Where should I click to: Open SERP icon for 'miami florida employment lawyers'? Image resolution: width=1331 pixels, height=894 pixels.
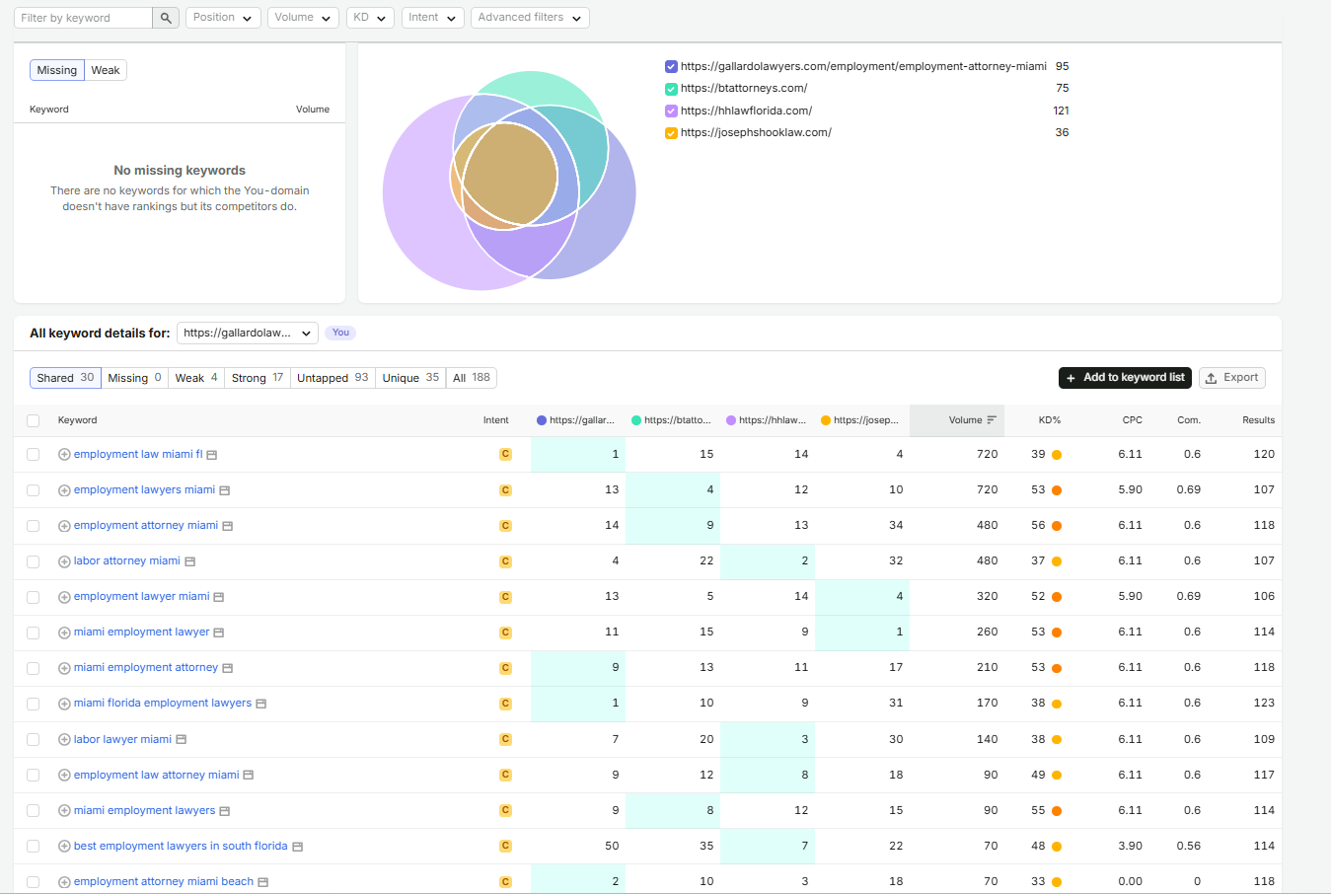(260, 704)
